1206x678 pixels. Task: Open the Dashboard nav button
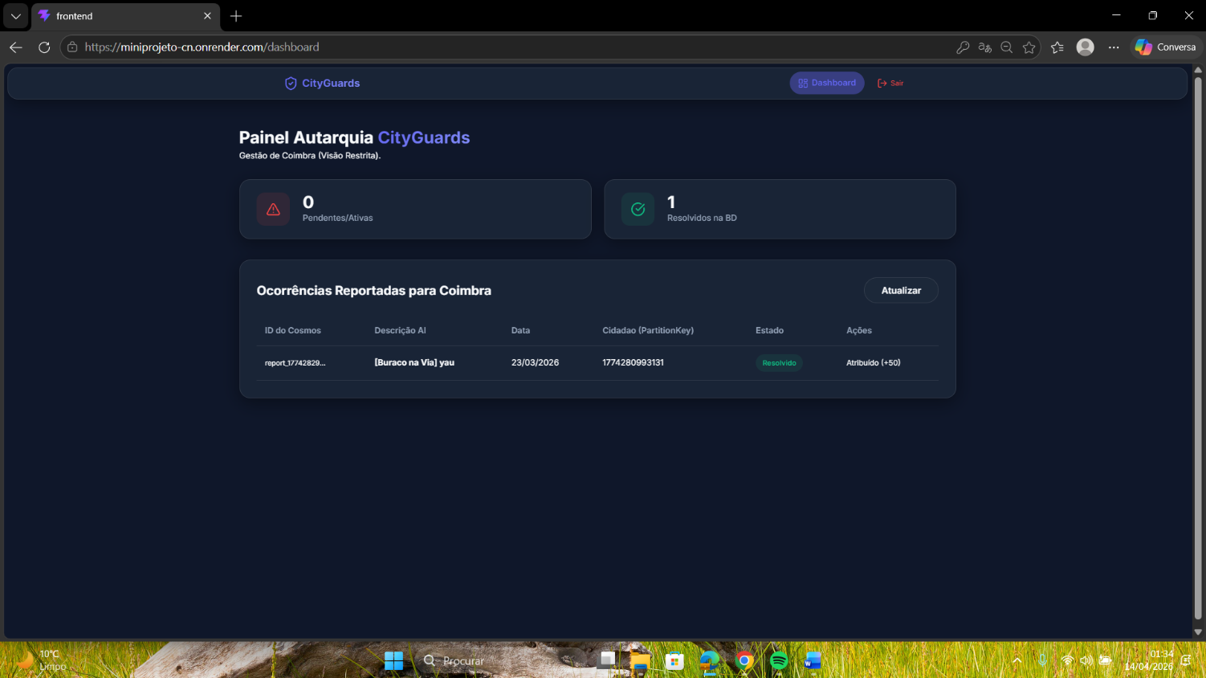(827, 83)
